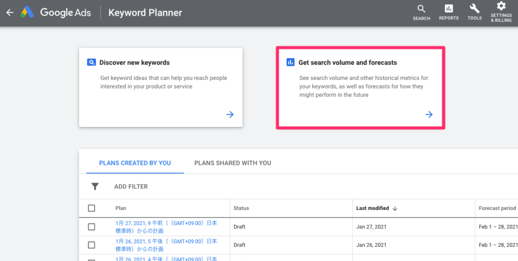Click Add Filter
The height and width of the screenshot is (261, 518).
pos(131,187)
